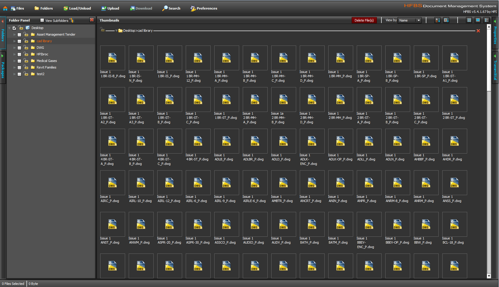
Task: Open the breadcrumb dropdown arrow before Desktop
Action: pos(116,31)
